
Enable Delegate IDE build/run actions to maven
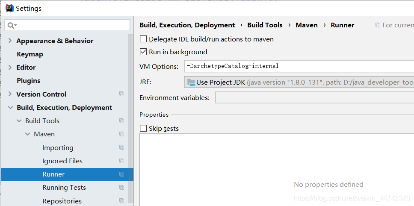143,39
